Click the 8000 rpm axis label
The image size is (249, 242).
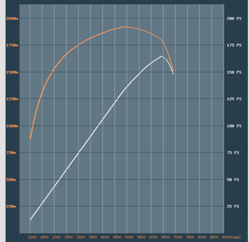click(202, 237)
